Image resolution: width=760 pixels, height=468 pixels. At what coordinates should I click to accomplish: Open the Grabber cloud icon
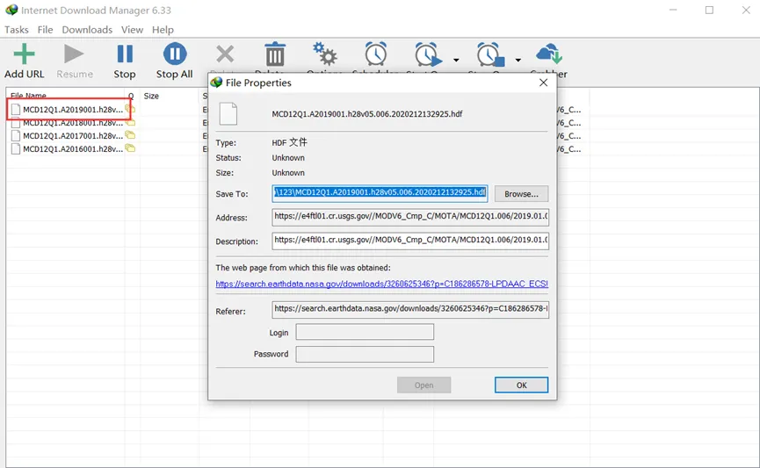tap(549, 54)
